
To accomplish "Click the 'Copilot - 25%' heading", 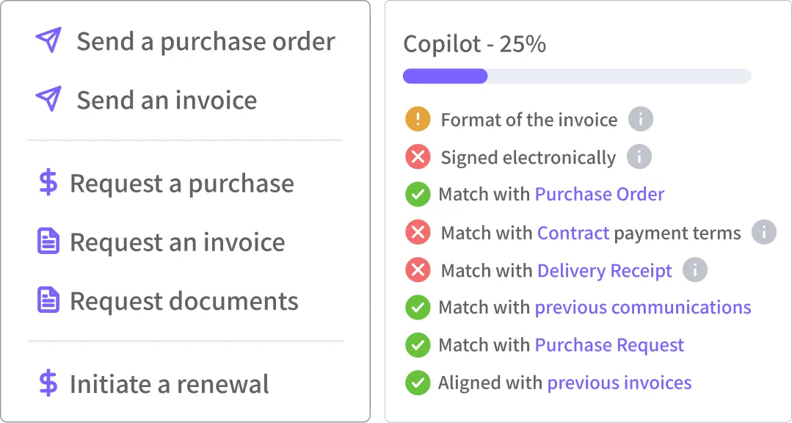I will tap(473, 44).
